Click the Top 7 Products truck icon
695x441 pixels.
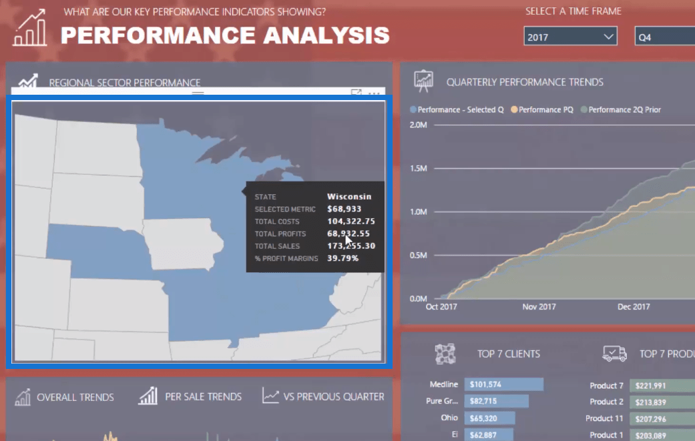click(614, 354)
